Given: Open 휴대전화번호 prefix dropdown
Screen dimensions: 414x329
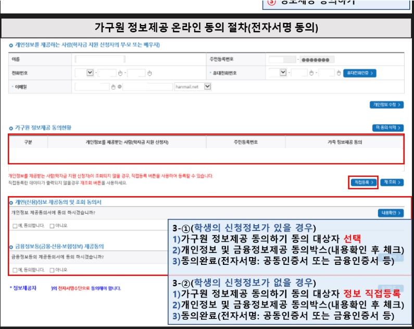Looking at the screenshot, I should 283,72.
